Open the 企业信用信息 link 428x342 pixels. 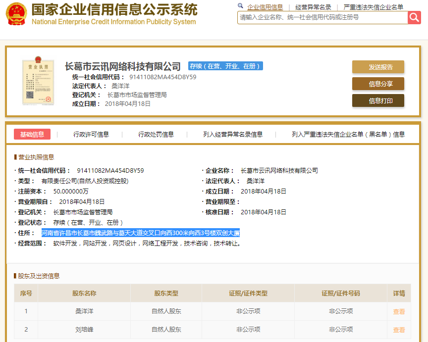[x=264, y=7]
